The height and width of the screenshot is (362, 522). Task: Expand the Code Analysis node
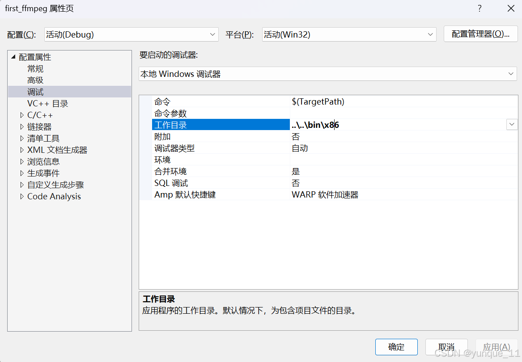21,196
